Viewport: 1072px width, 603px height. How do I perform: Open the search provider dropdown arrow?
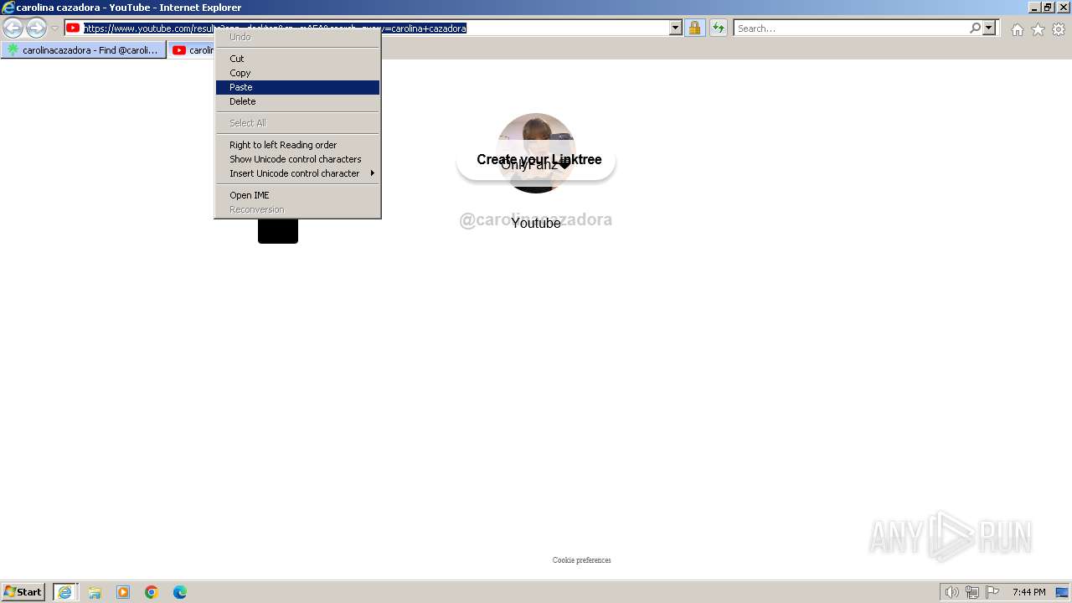(989, 28)
